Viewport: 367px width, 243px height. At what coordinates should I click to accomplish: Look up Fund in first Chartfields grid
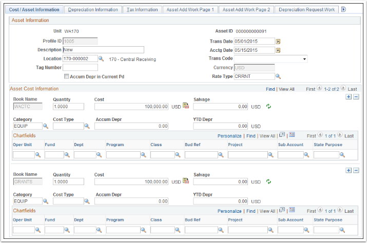[x=67, y=155]
